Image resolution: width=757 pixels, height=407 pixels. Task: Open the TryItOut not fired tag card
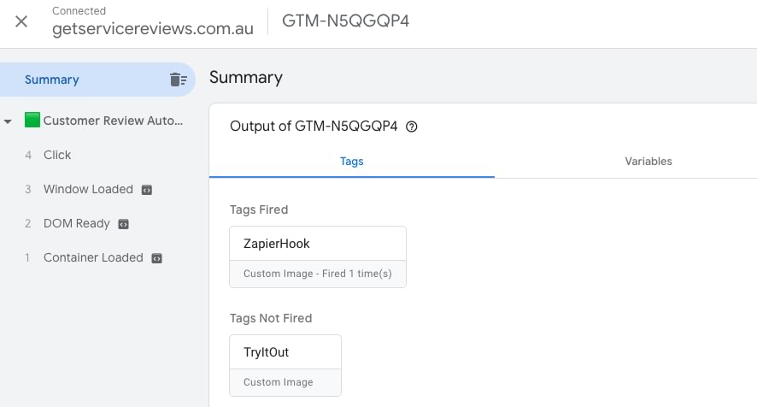(285, 365)
